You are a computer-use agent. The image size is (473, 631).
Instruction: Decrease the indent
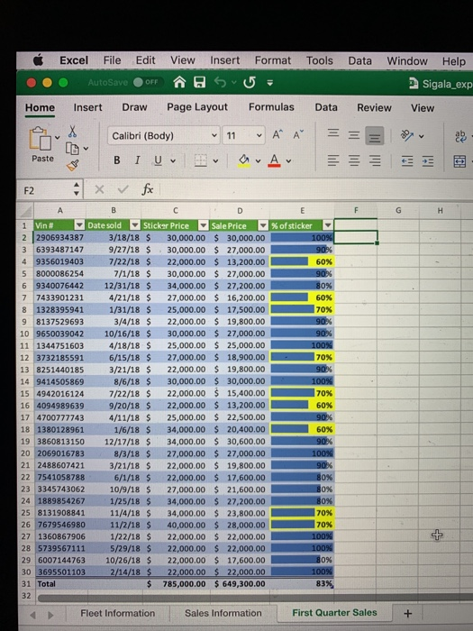click(x=407, y=161)
